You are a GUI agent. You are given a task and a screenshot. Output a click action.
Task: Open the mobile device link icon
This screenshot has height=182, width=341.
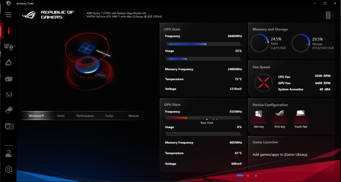pos(329,15)
